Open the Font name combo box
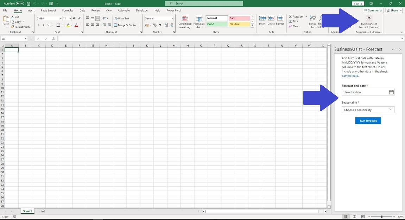The height and width of the screenshot is (220, 405). [48, 18]
